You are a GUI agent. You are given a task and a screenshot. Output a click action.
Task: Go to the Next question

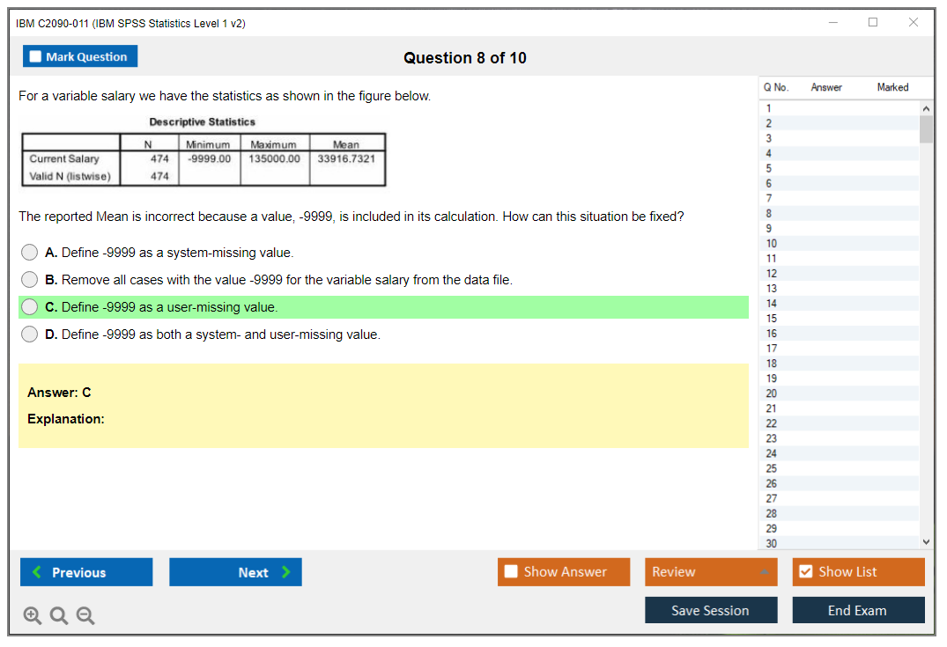coord(235,572)
